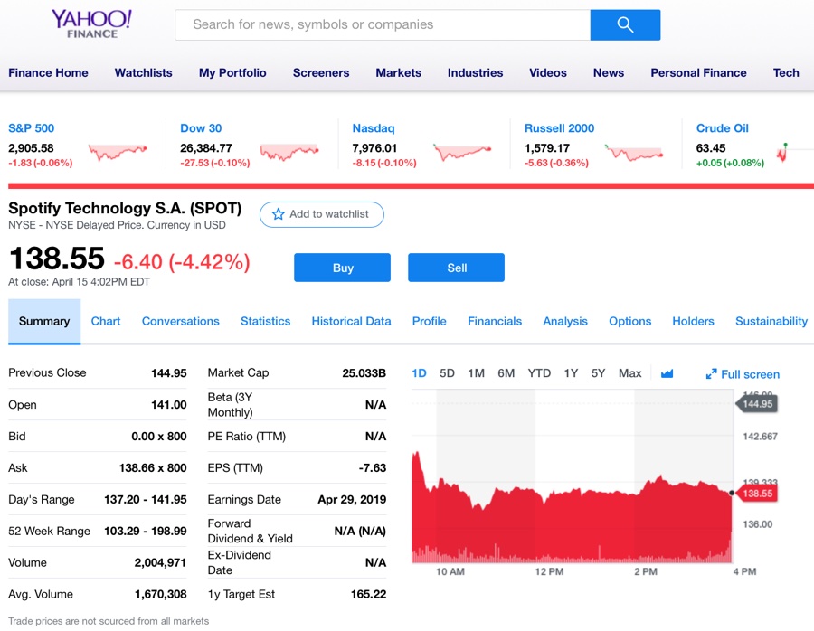
Task: Click the 1y Target Est value 165.22
Action: click(x=368, y=595)
